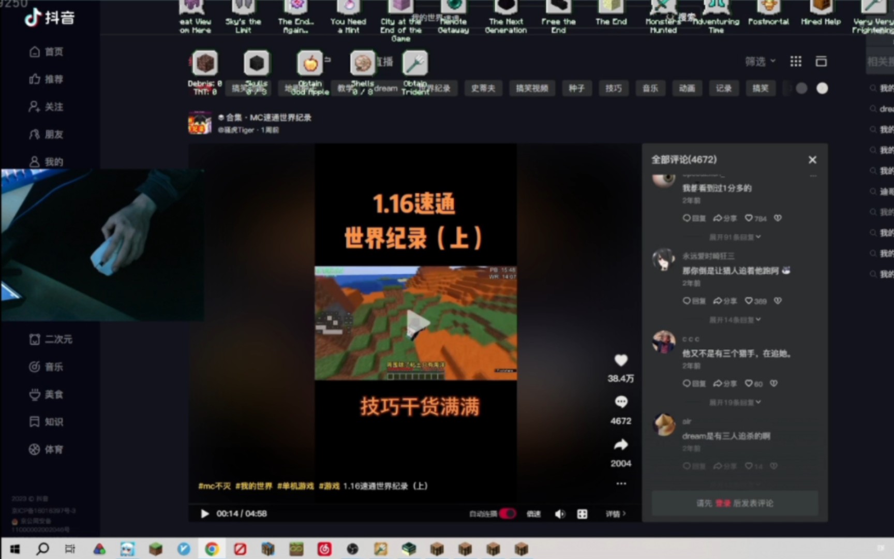Select the 记录 tag chip

(724, 89)
